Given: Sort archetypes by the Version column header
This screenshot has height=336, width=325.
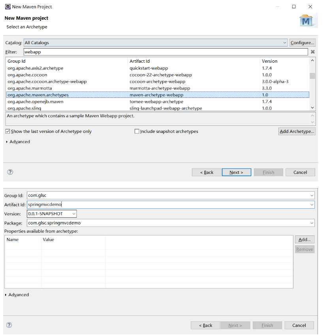Looking at the screenshot, I should (x=285, y=61).
